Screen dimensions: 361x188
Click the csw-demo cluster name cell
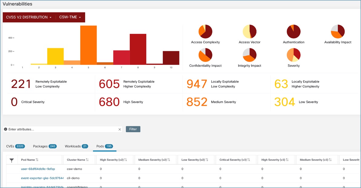click(75, 169)
